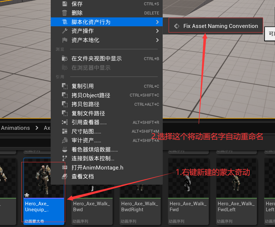Select 查看文档 menu entry

107,176
